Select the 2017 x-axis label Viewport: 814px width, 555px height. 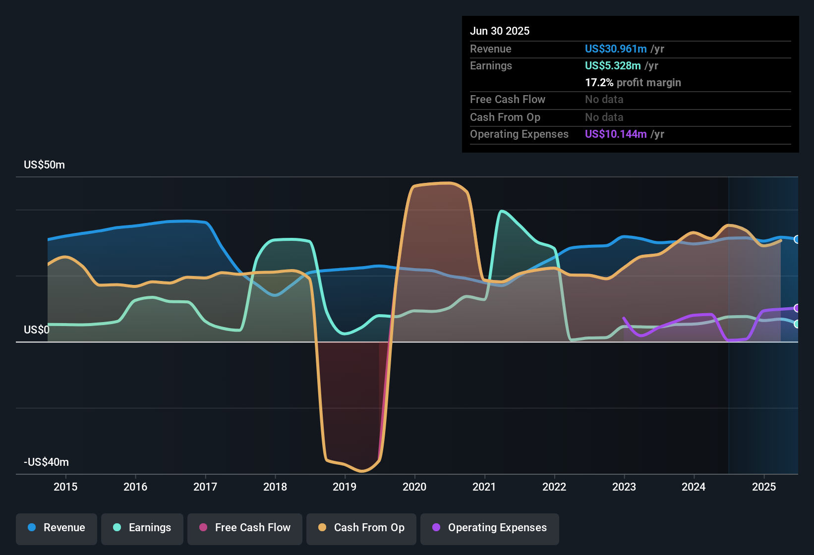pyautogui.click(x=205, y=487)
